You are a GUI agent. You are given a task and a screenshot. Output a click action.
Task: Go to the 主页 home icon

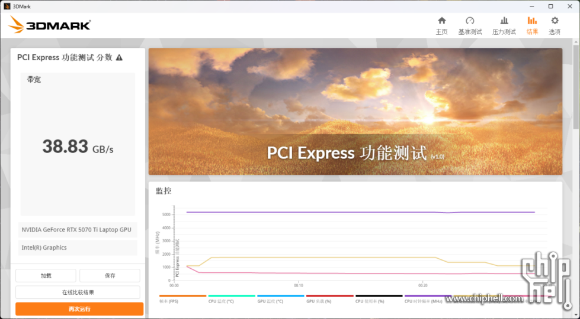[x=441, y=21]
